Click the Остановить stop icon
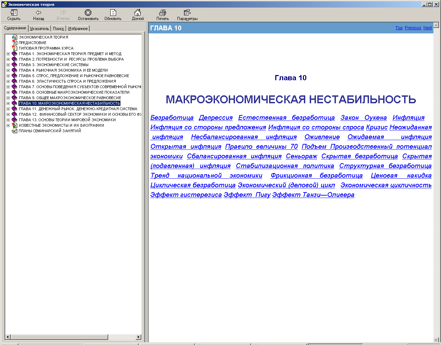 pyautogui.click(x=88, y=13)
